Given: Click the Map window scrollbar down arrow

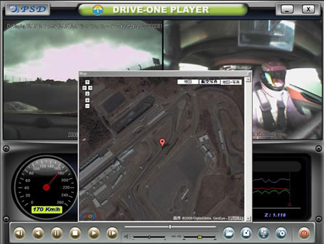Looking at the screenshot, I should 248,218.
